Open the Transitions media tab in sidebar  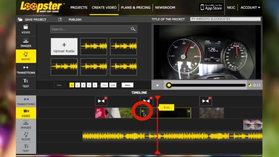26,70
